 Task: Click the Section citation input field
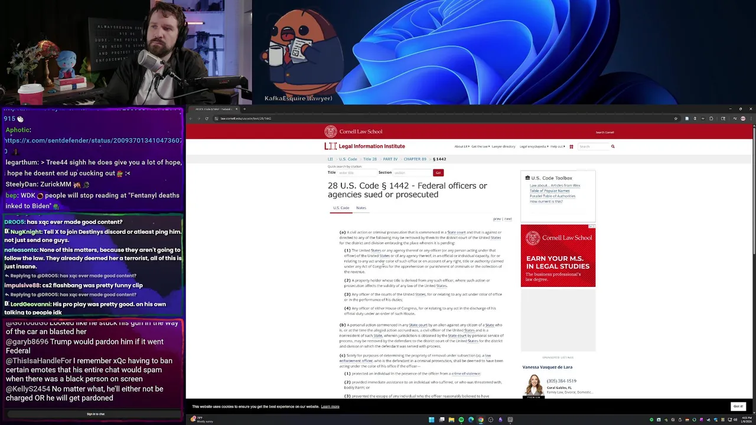(x=412, y=172)
